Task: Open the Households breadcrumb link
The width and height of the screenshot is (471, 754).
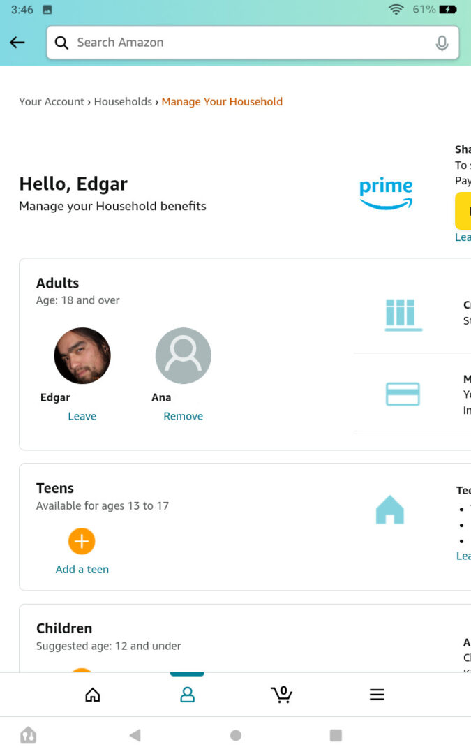Action: click(123, 101)
